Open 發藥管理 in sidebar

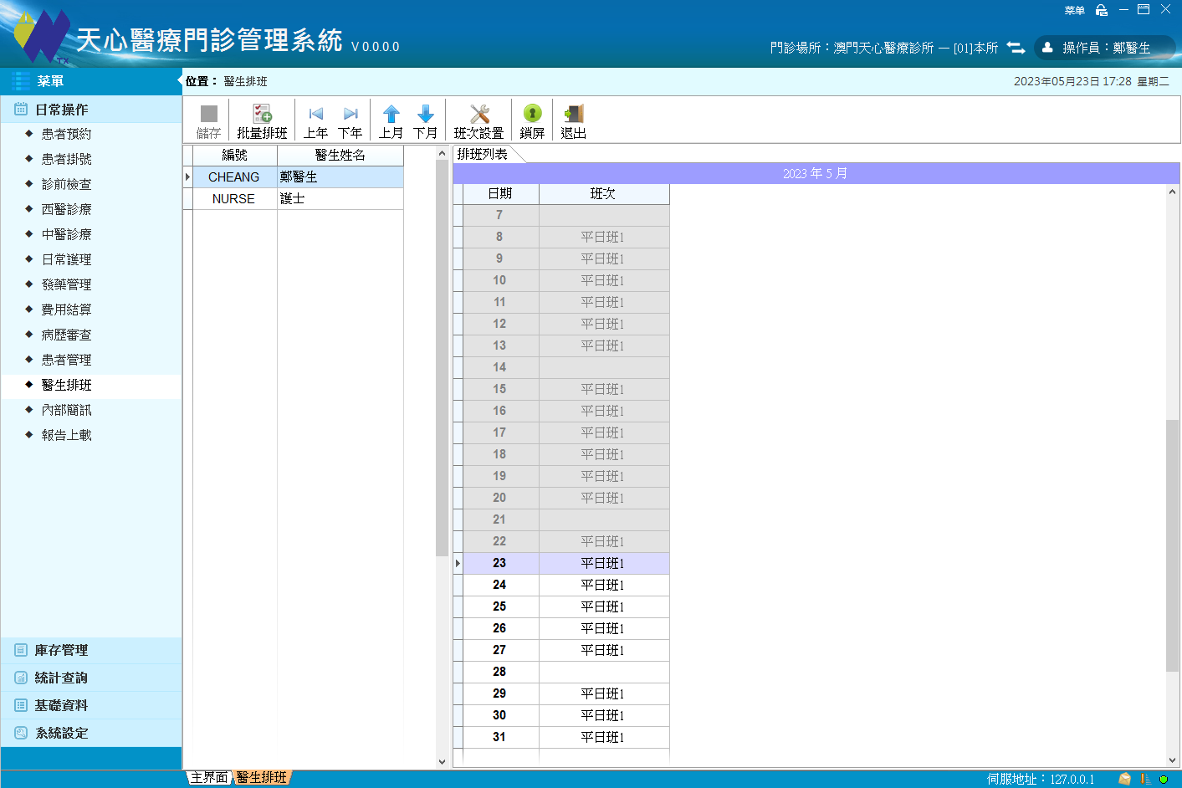pyautogui.click(x=67, y=284)
